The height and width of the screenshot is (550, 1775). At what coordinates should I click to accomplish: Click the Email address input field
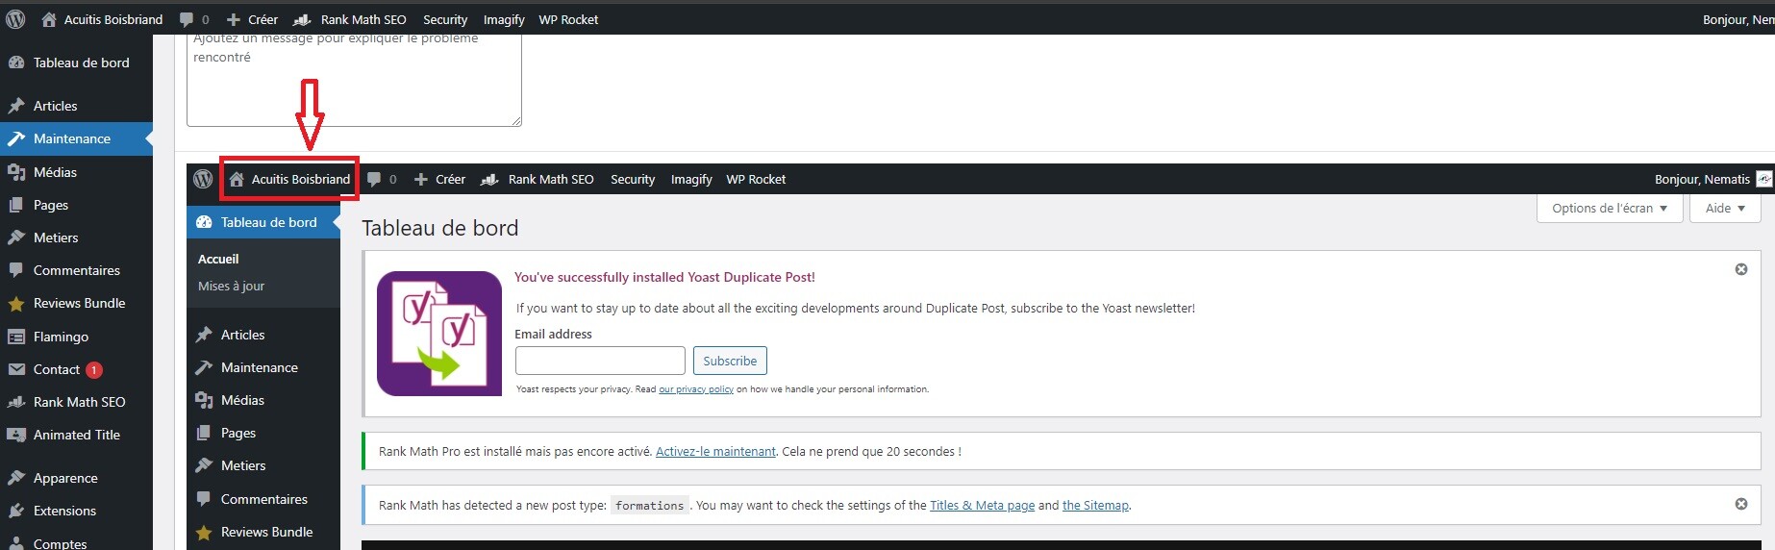600,361
